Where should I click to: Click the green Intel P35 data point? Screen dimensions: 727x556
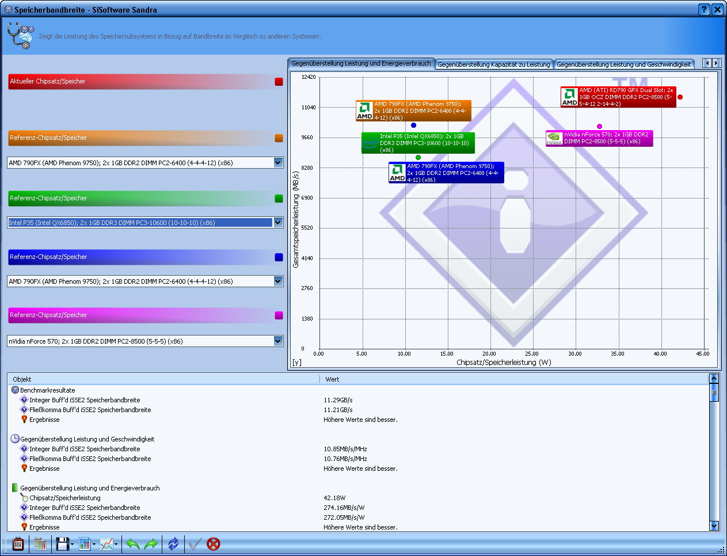pyautogui.click(x=418, y=157)
